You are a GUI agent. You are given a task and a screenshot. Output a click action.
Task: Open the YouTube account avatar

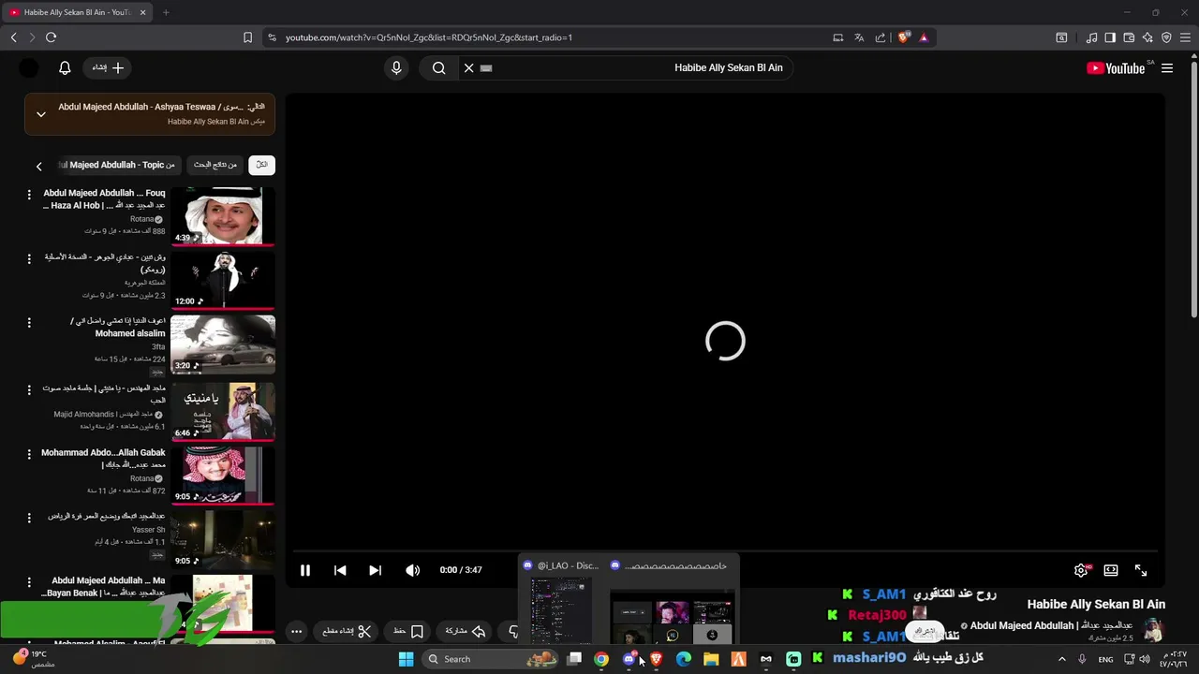click(x=29, y=67)
